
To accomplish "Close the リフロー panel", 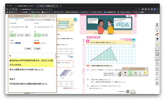I will (x=55, y=16).
